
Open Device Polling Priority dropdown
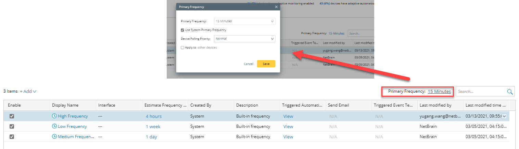(x=244, y=39)
